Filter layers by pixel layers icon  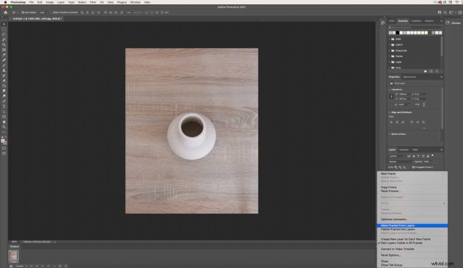pyautogui.click(x=409, y=156)
